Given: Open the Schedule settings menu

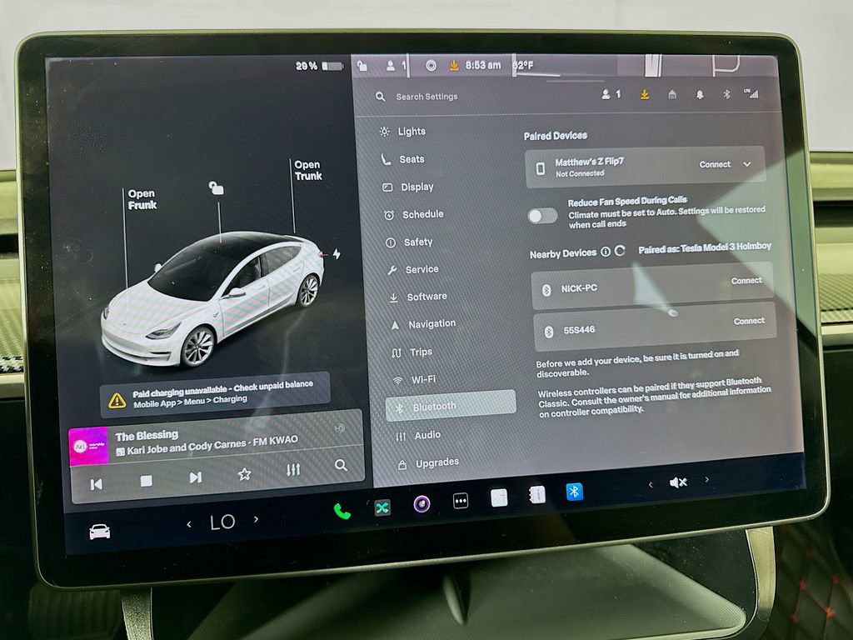Looking at the screenshot, I should tap(413, 215).
